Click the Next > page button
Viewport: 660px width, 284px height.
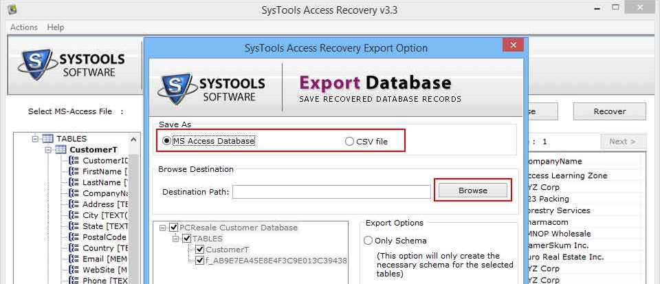click(623, 142)
